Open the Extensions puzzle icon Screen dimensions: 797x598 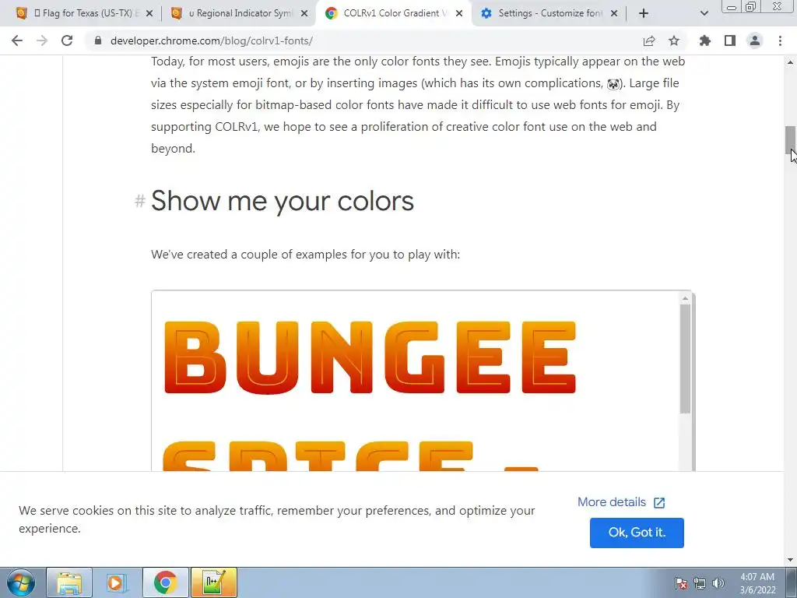coord(705,40)
